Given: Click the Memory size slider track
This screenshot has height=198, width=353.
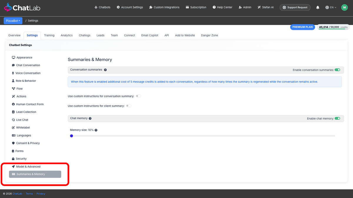Looking at the screenshot, I should [203, 136].
